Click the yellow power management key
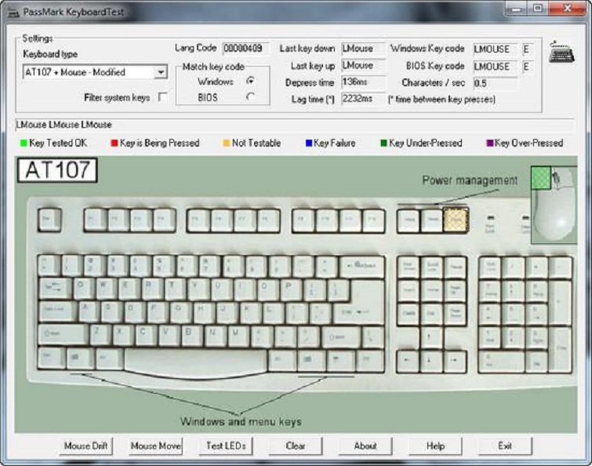 (455, 220)
